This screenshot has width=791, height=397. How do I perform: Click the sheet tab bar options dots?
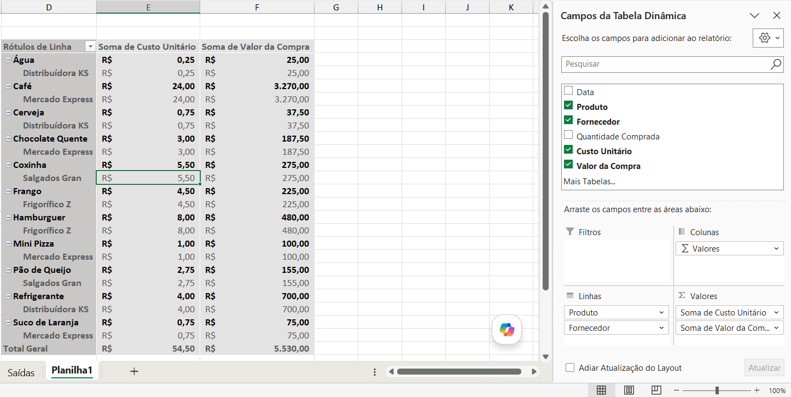(x=375, y=372)
